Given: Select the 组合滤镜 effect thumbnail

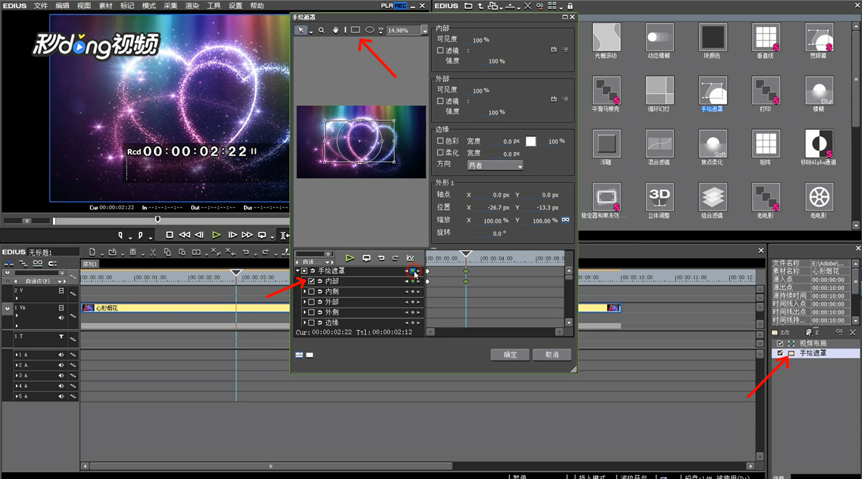Looking at the screenshot, I should click(x=713, y=201).
